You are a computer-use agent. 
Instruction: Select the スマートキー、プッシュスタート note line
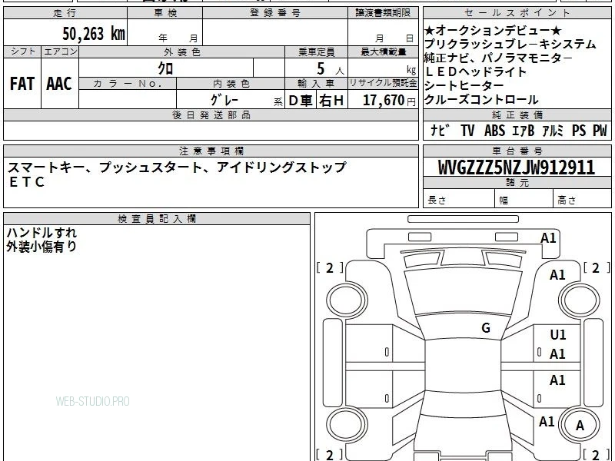tap(177, 167)
